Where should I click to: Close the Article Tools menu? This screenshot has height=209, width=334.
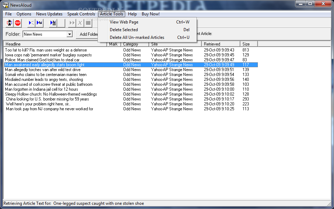point(112,14)
